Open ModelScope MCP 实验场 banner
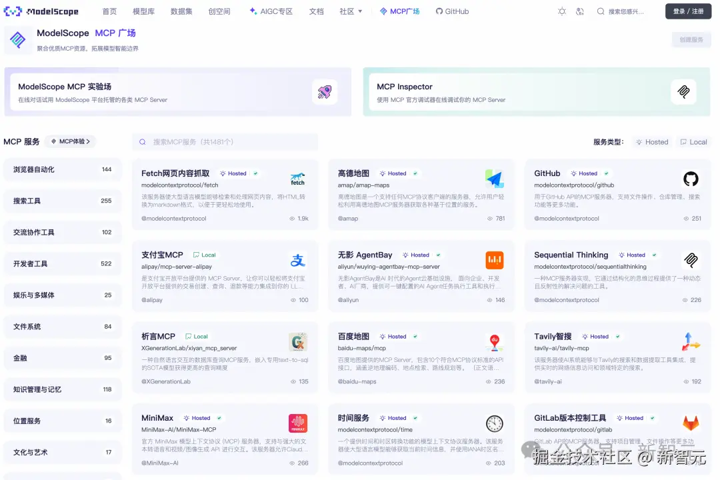Viewport: 720px width, 480px height. pos(178,92)
